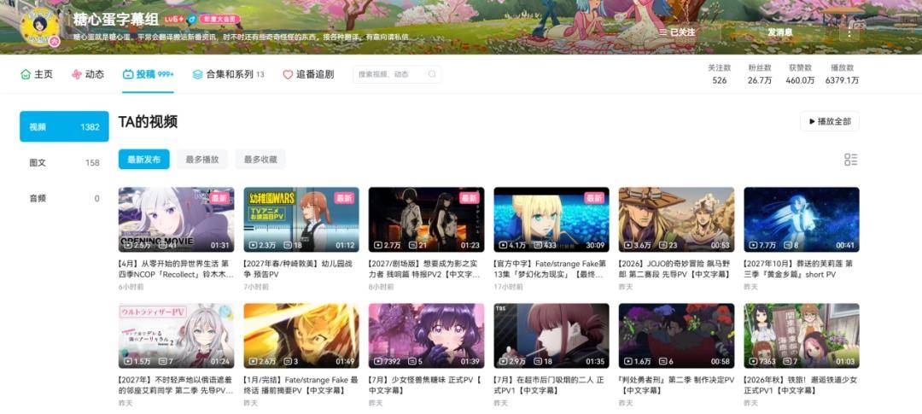This screenshot has width=922, height=414.
Task: Open title 在超市后门吸烟的二人 正式PV1
Action: pos(549,385)
